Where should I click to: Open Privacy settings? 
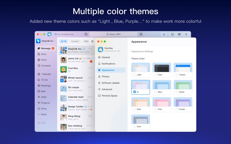click(111, 76)
